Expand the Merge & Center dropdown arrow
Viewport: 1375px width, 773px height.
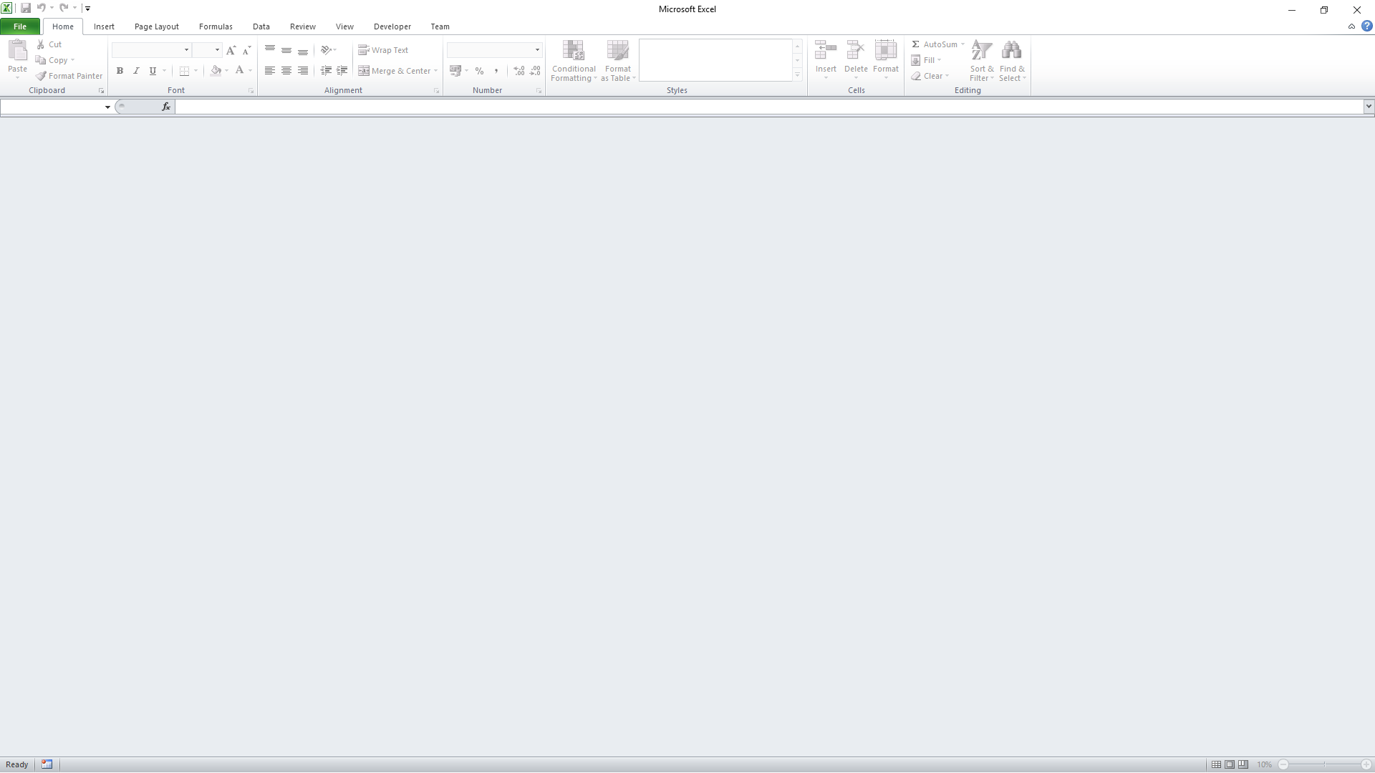click(x=435, y=71)
